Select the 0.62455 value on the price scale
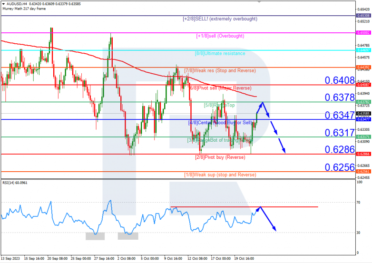The image size is (372, 263). click(363, 177)
